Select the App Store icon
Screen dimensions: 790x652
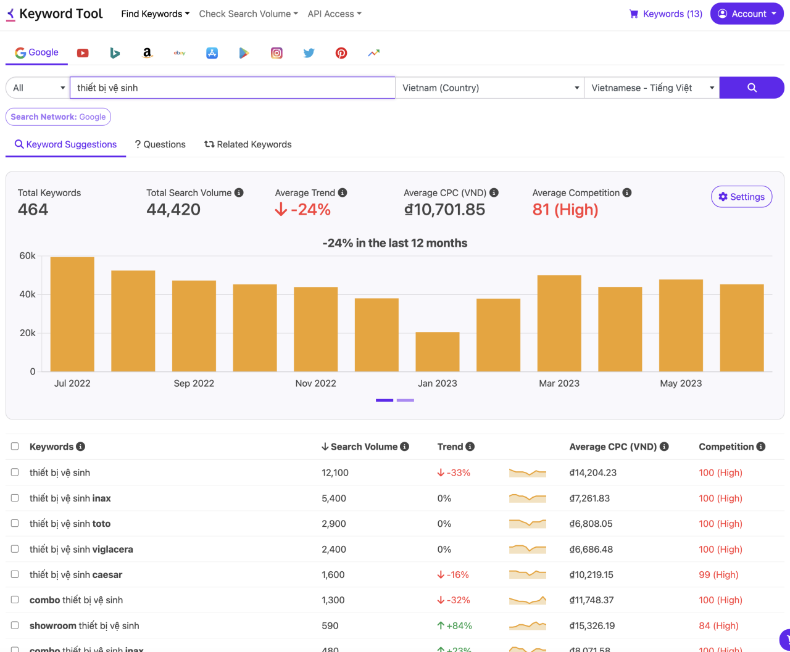coord(212,53)
